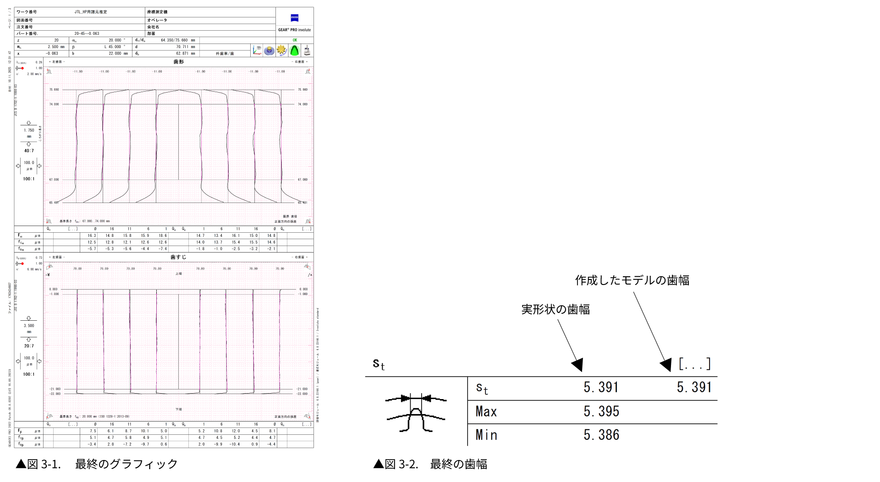Click the green OK status button
880x482 pixels.
pos(294,40)
